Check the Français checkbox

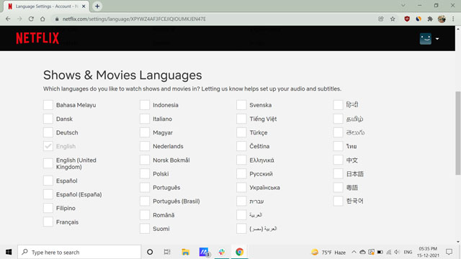click(48, 222)
